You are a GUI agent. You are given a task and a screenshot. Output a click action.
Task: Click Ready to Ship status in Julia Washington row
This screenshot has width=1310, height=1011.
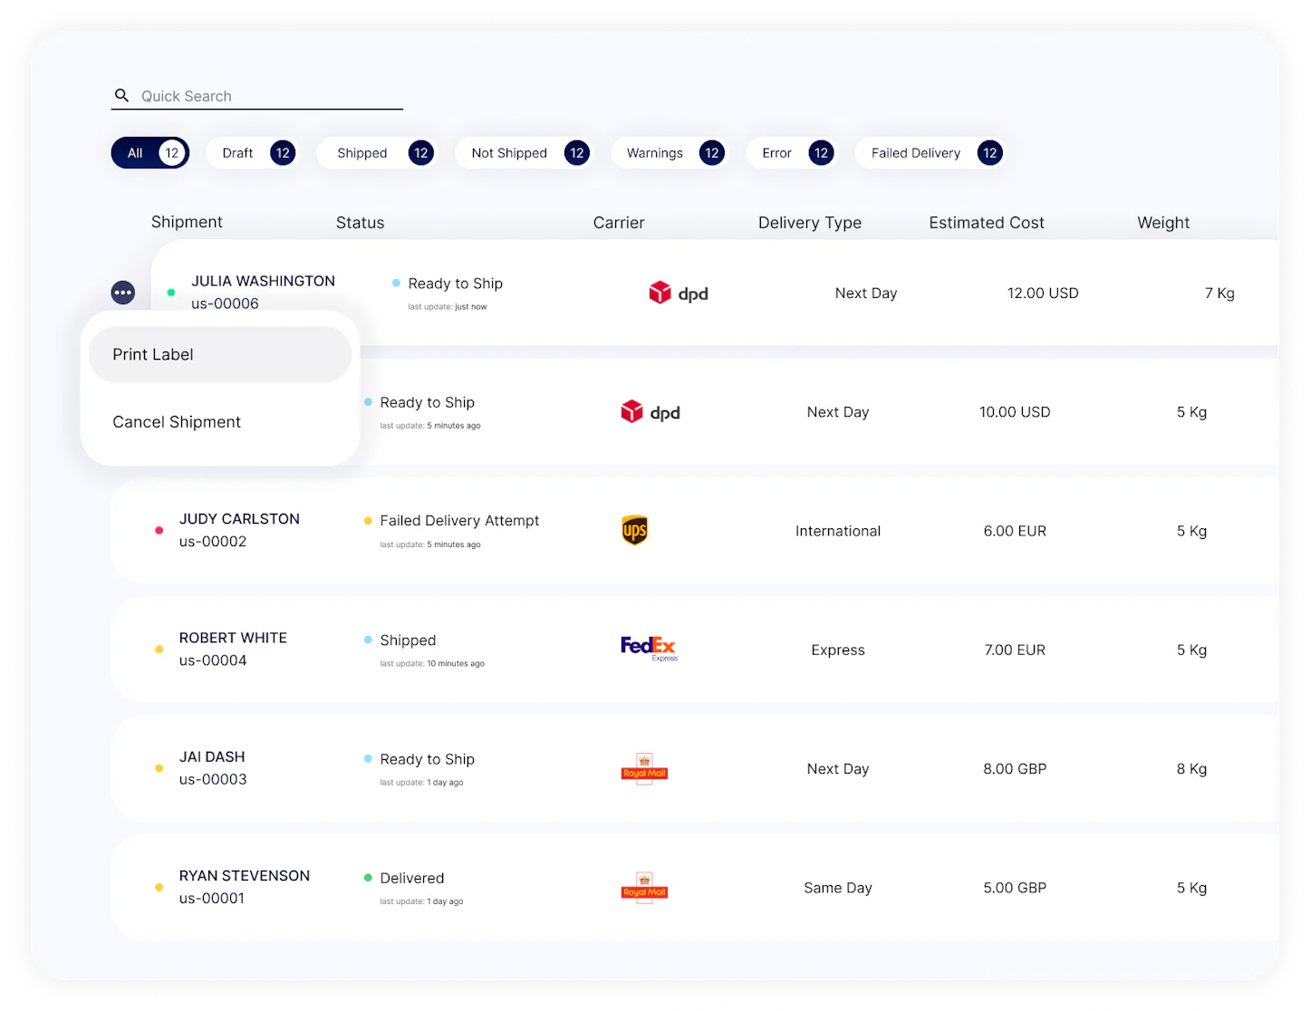pyautogui.click(x=455, y=284)
